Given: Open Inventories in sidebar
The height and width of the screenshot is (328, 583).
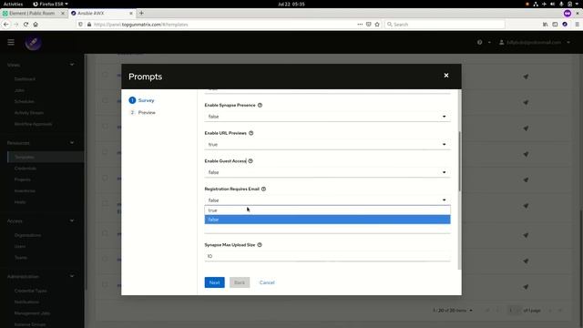Looking at the screenshot, I should (x=25, y=190).
